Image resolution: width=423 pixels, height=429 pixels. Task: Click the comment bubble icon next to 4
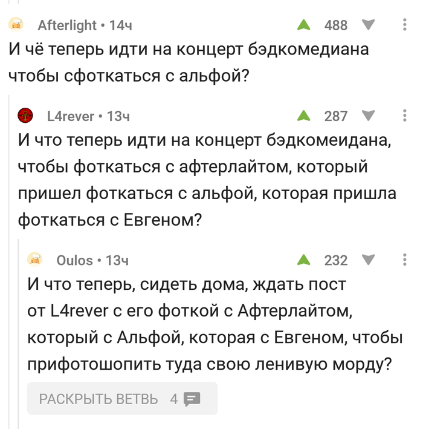point(192,399)
